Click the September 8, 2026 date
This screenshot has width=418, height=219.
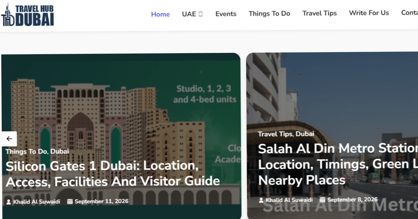tap(352, 200)
